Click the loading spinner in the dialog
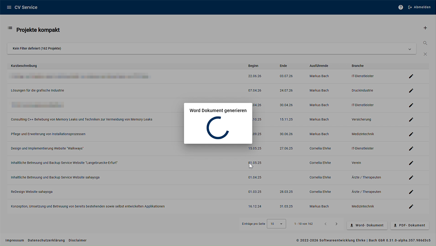The image size is (436, 246). point(218,128)
